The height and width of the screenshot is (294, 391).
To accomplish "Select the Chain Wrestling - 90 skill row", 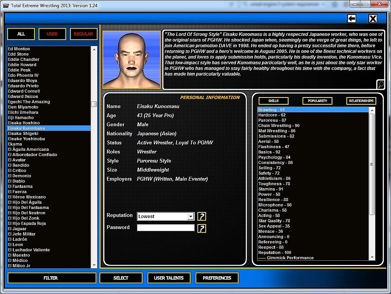I will [313, 125].
